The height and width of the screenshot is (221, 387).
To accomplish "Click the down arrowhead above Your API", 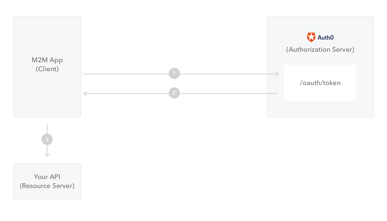I will coord(47,155).
